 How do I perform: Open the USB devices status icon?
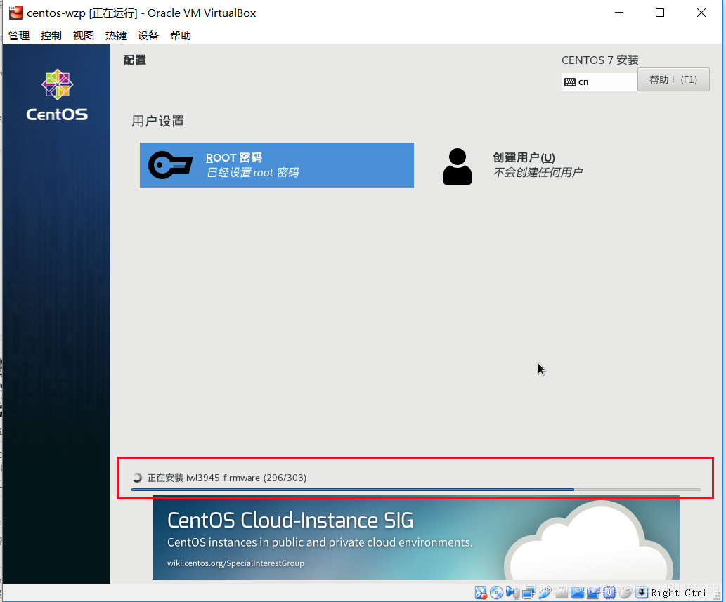545,593
